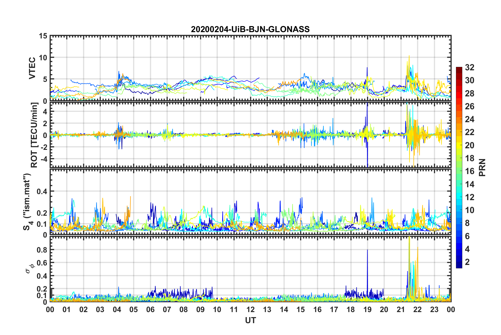The image size is (501, 335).
Task: Click the 0.8 tick on the sigma-phi axis
Action: (x=42, y=250)
